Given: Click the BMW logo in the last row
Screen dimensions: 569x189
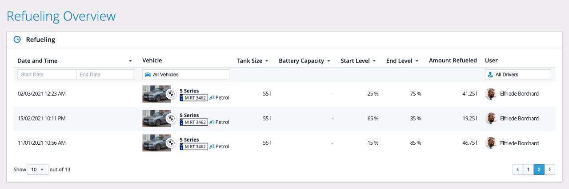Looking at the screenshot, I should (x=170, y=143).
